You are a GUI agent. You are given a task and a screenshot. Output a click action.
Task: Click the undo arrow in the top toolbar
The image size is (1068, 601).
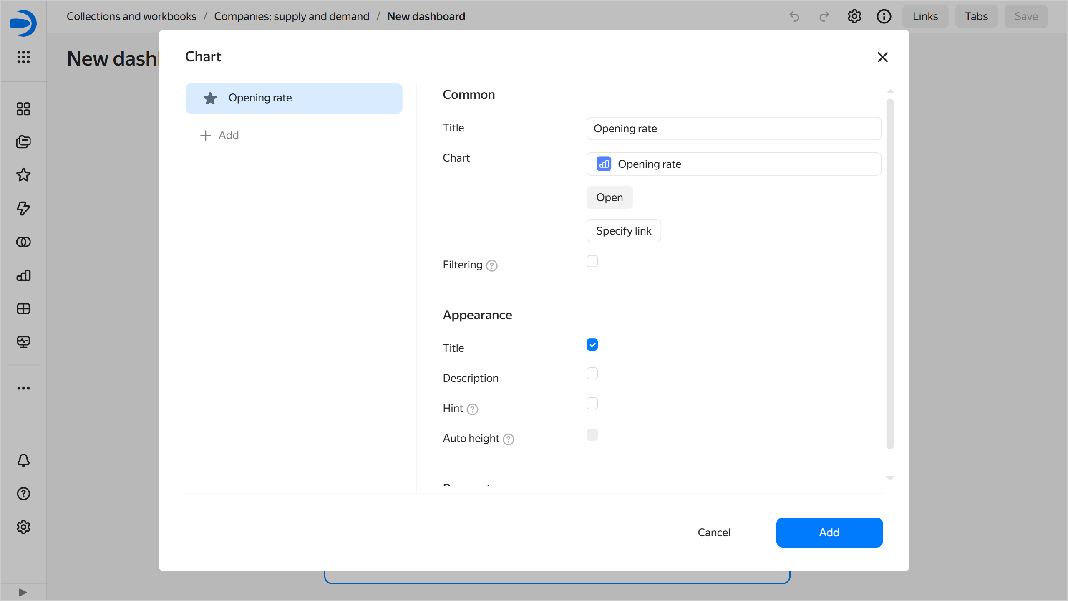pos(794,16)
